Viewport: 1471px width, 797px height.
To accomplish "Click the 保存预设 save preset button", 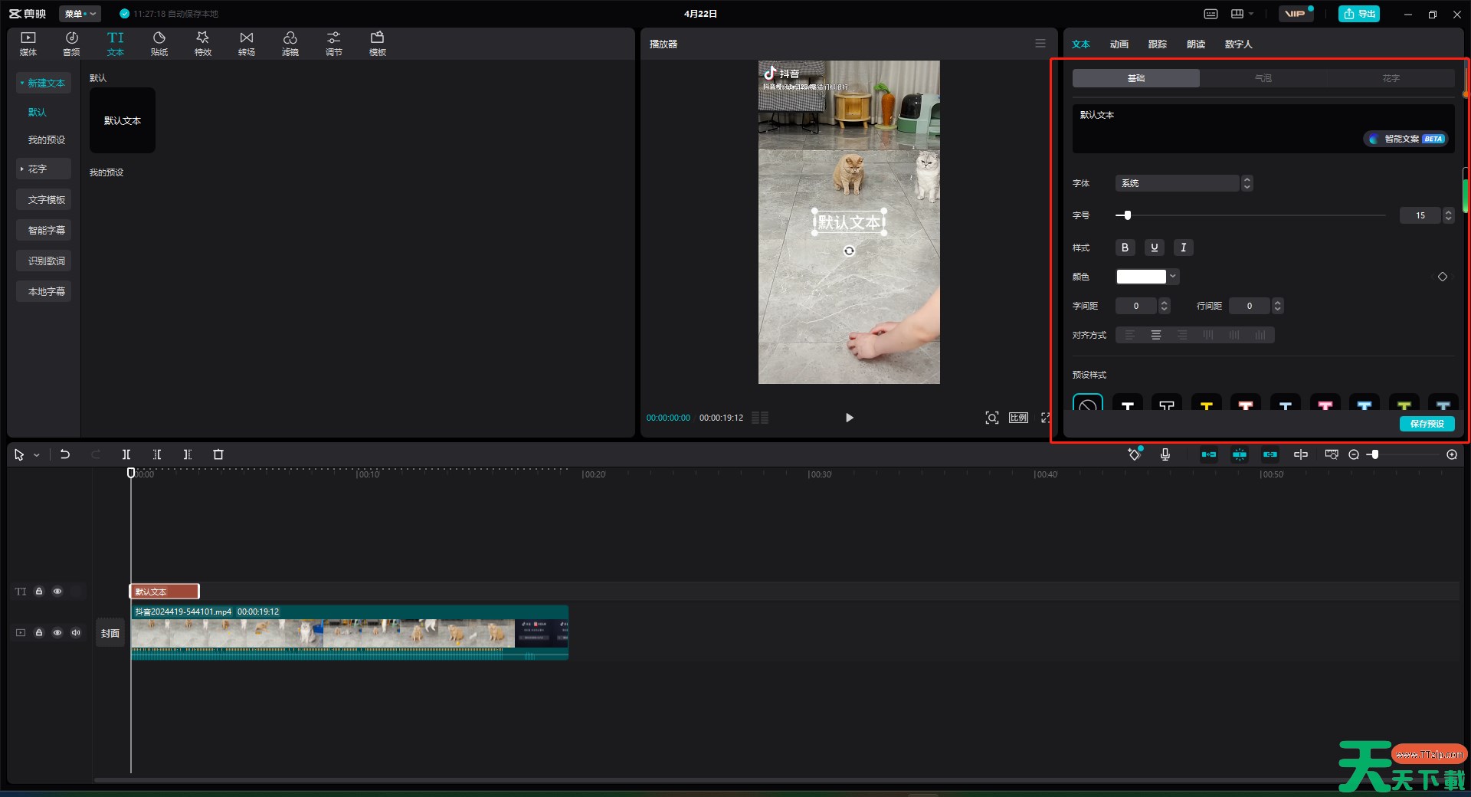I will pos(1427,424).
